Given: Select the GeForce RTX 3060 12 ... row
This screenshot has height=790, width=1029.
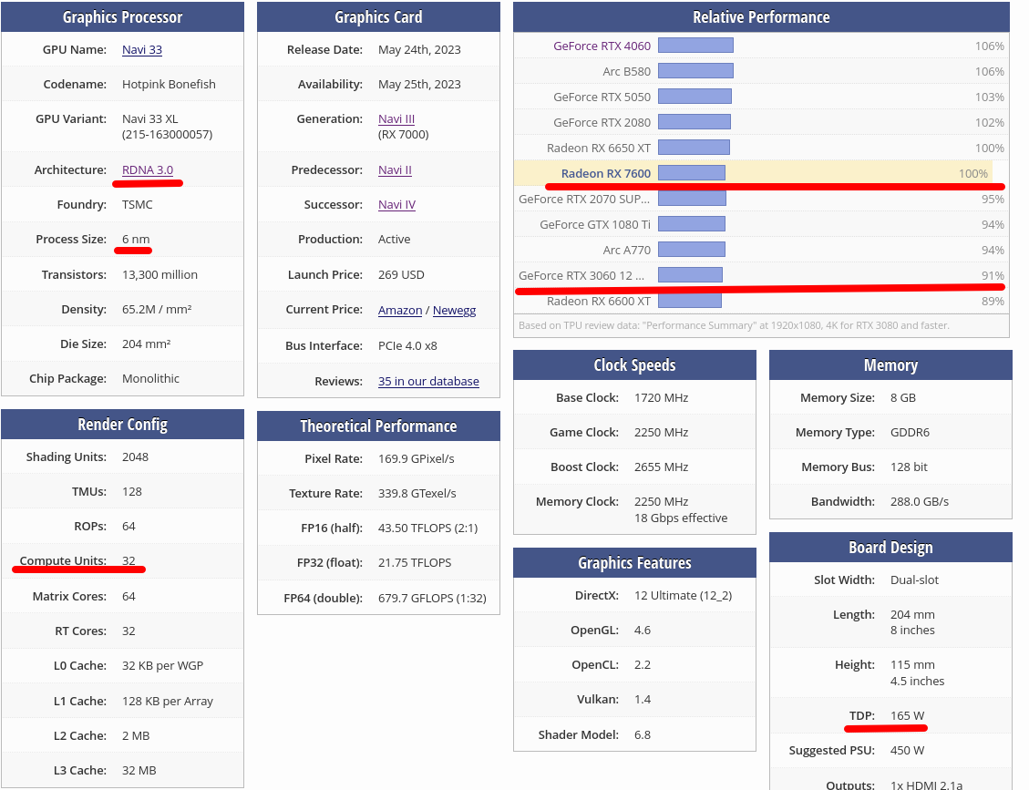Looking at the screenshot, I should coord(761,275).
